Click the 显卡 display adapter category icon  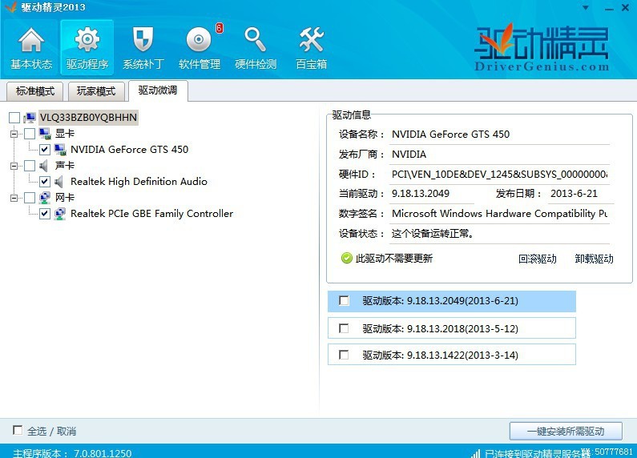(45, 133)
